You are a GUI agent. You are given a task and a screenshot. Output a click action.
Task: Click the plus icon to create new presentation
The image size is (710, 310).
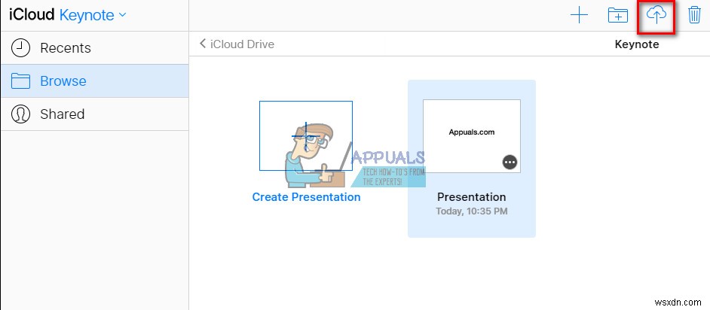(x=579, y=16)
